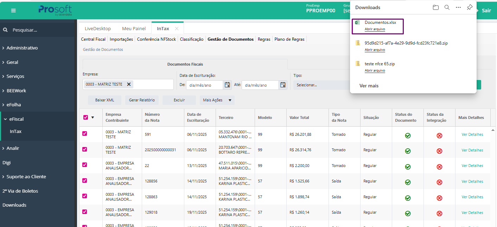This screenshot has height=227, width=497.
Task: Uncheck the row for nota 128856
Action: (84, 181)
